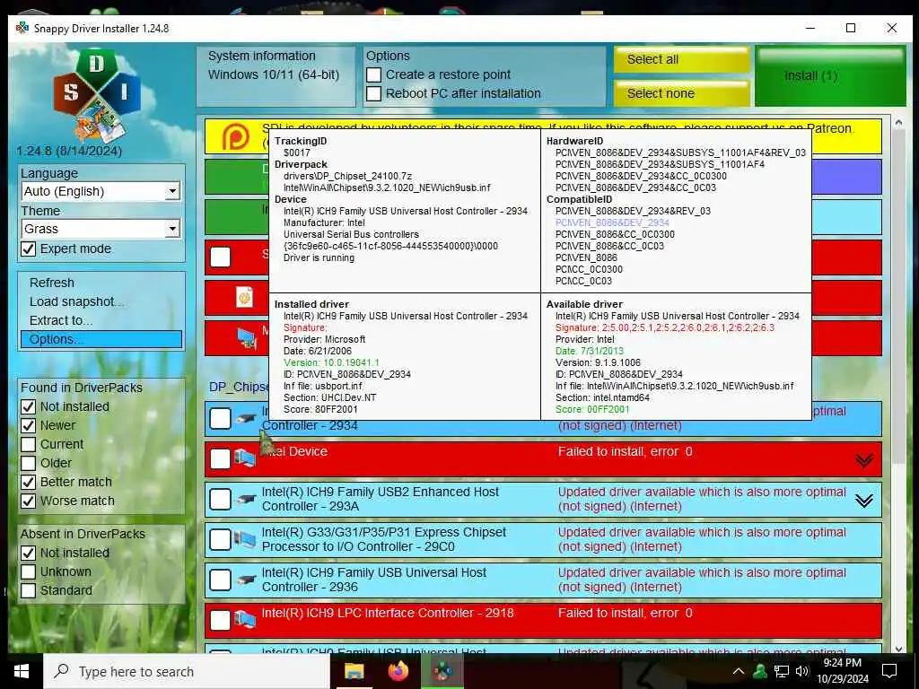Click Load snapshot... in the side menu
The height and width of the screenshot is (689, 919).
pos(76,301)
